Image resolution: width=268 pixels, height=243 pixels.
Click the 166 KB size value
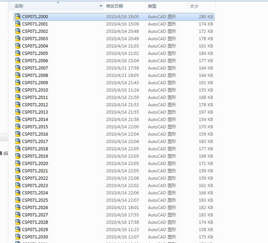pyautogui.click(x=206, y=193)
